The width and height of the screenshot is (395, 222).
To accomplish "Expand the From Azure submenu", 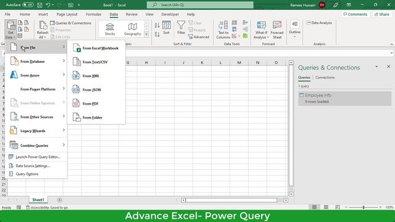I will 36,75.
